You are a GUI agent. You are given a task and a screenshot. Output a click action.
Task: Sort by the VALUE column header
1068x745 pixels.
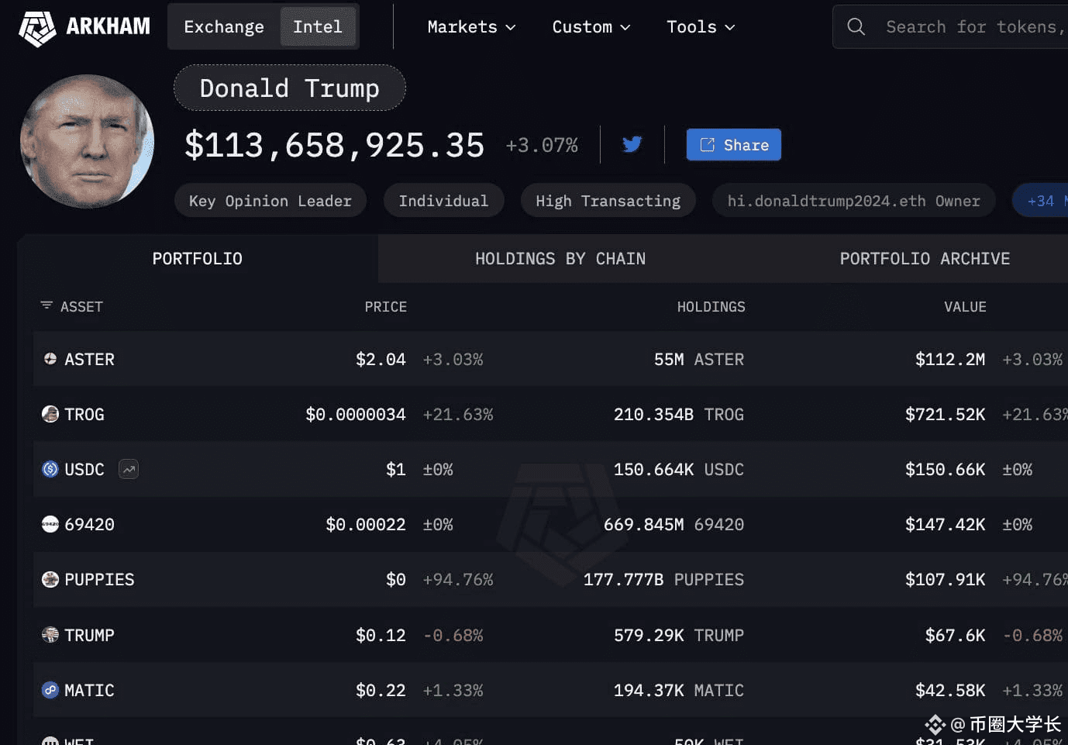pos(965,306)
